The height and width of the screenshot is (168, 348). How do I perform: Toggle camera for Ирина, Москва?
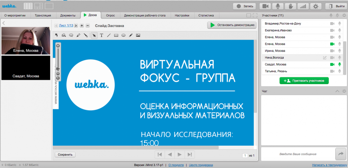332,51
